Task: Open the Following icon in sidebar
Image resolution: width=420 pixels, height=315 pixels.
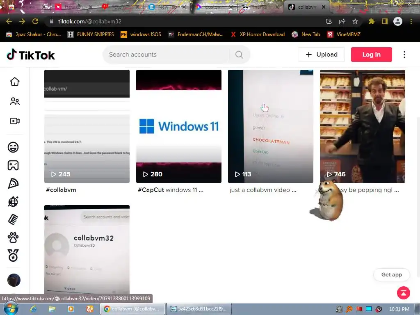Action: 15,101
